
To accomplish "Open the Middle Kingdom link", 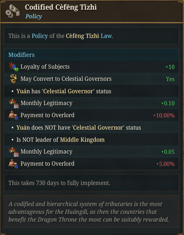I will click(x=82, y=140).
